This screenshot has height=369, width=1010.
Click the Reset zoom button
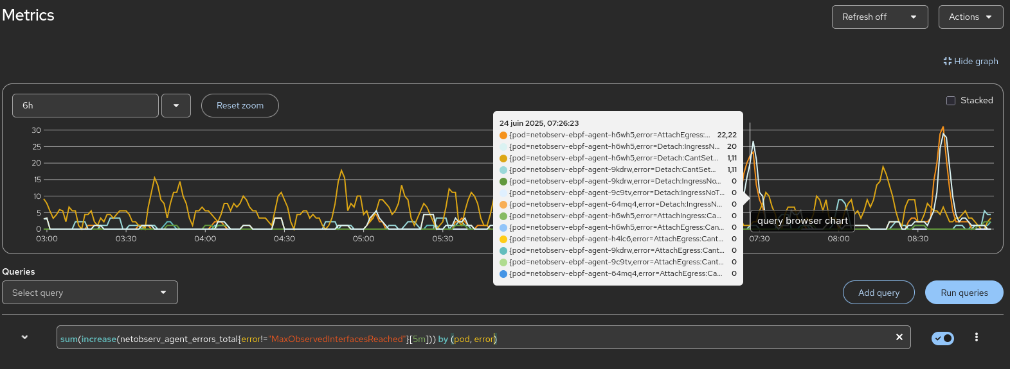tap(240, 106)
